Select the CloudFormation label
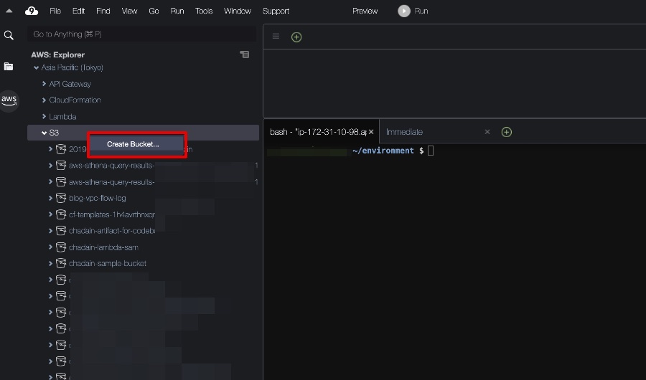Image resolution: width=646 pixels, height=380 pixels. pyautogui.click(x=75, y=100)
